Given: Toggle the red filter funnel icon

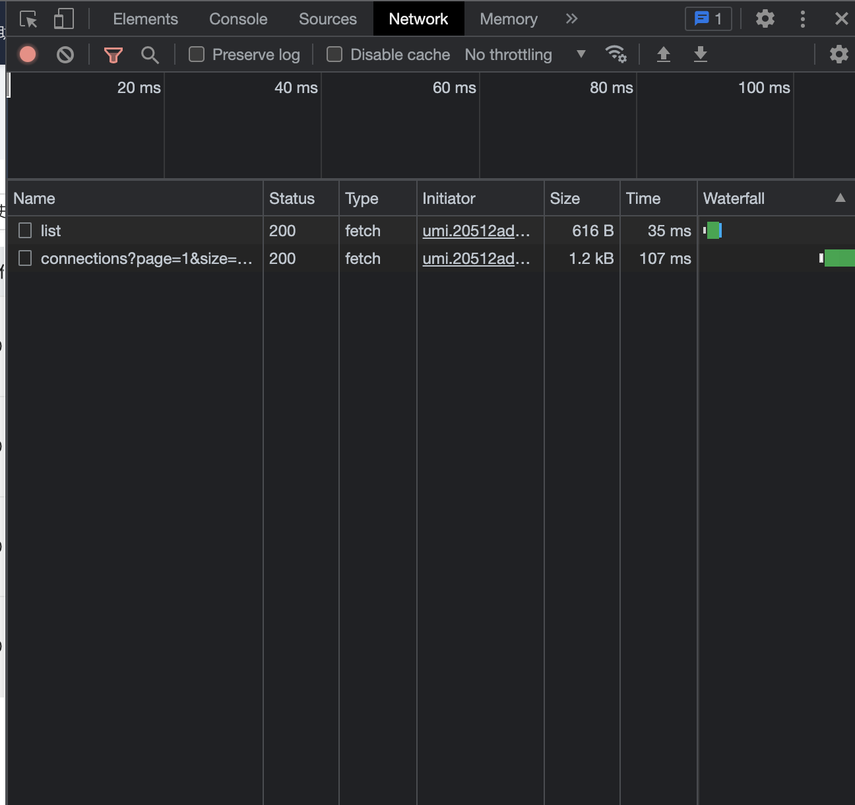Looking at the screenshot, I should tap(113, 55).
